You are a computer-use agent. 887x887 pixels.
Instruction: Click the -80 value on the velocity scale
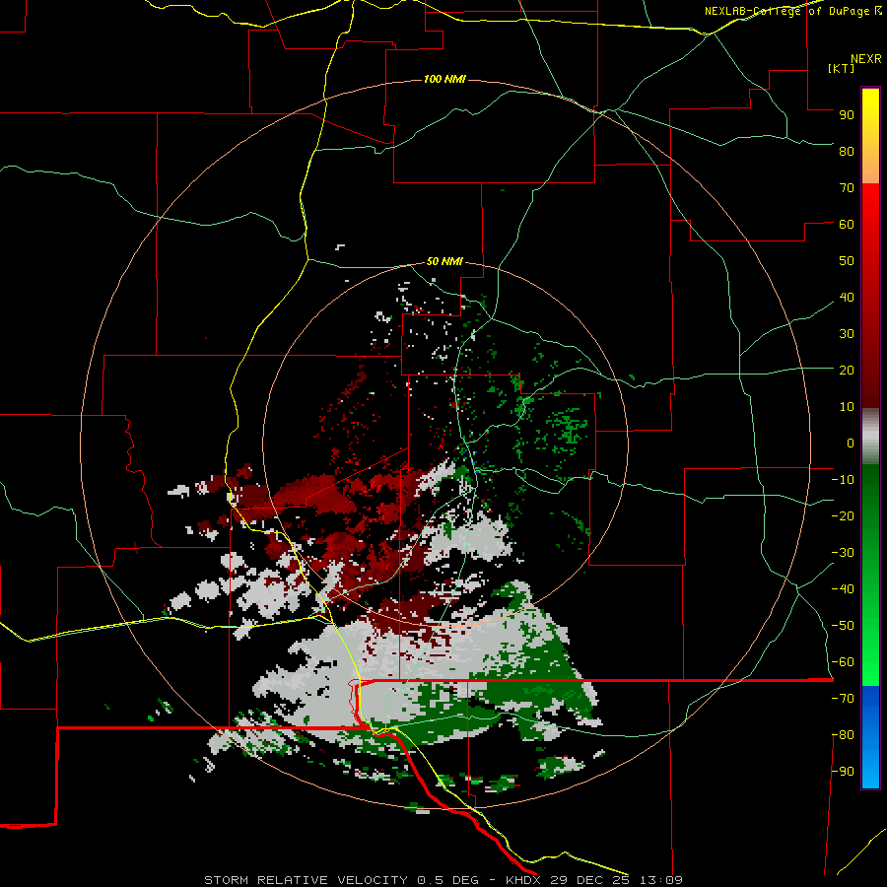[843, 735]
